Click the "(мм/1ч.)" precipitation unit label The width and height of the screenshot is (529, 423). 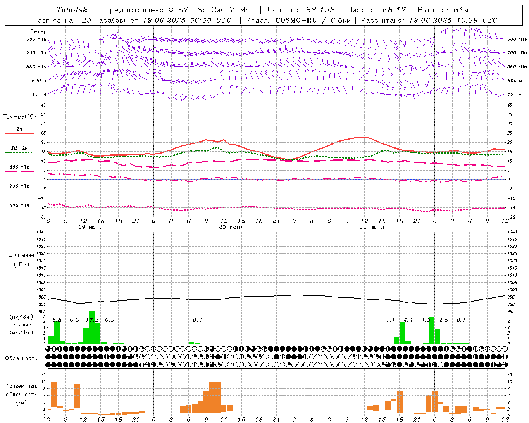pyautogui.click(x=21, y=333)
